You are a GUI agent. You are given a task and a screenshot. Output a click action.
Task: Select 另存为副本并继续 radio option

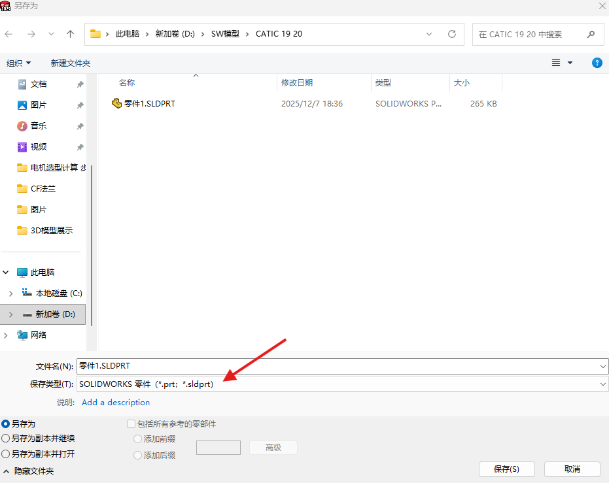tap(6, 439)
